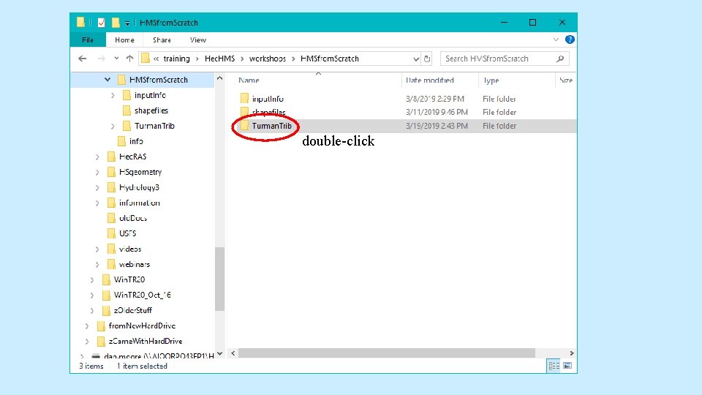Expand the HecRAS tree node
This screenshot has width=702, height=395.
(97, 157)
